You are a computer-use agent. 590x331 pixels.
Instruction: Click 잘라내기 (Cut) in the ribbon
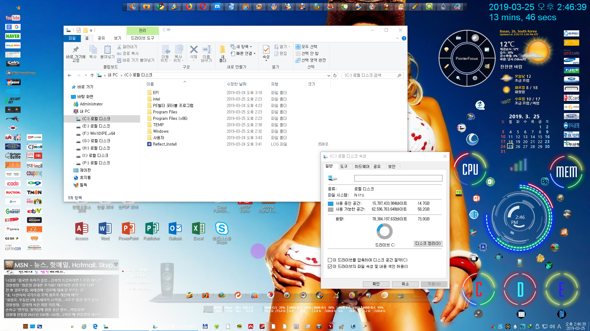coord(127,47)
